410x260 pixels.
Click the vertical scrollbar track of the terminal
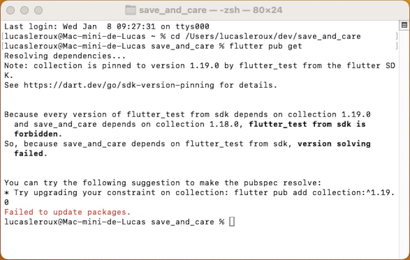tap(404, 143)
